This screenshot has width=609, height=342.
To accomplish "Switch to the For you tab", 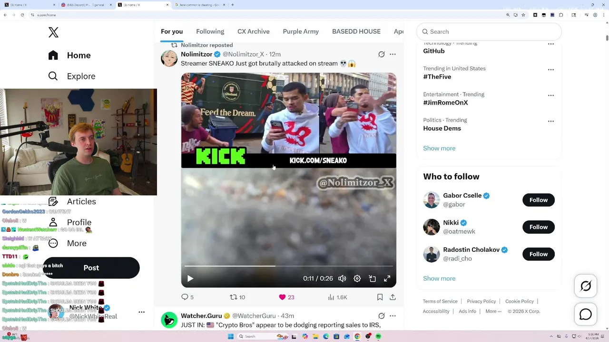I will click(172, 31).
